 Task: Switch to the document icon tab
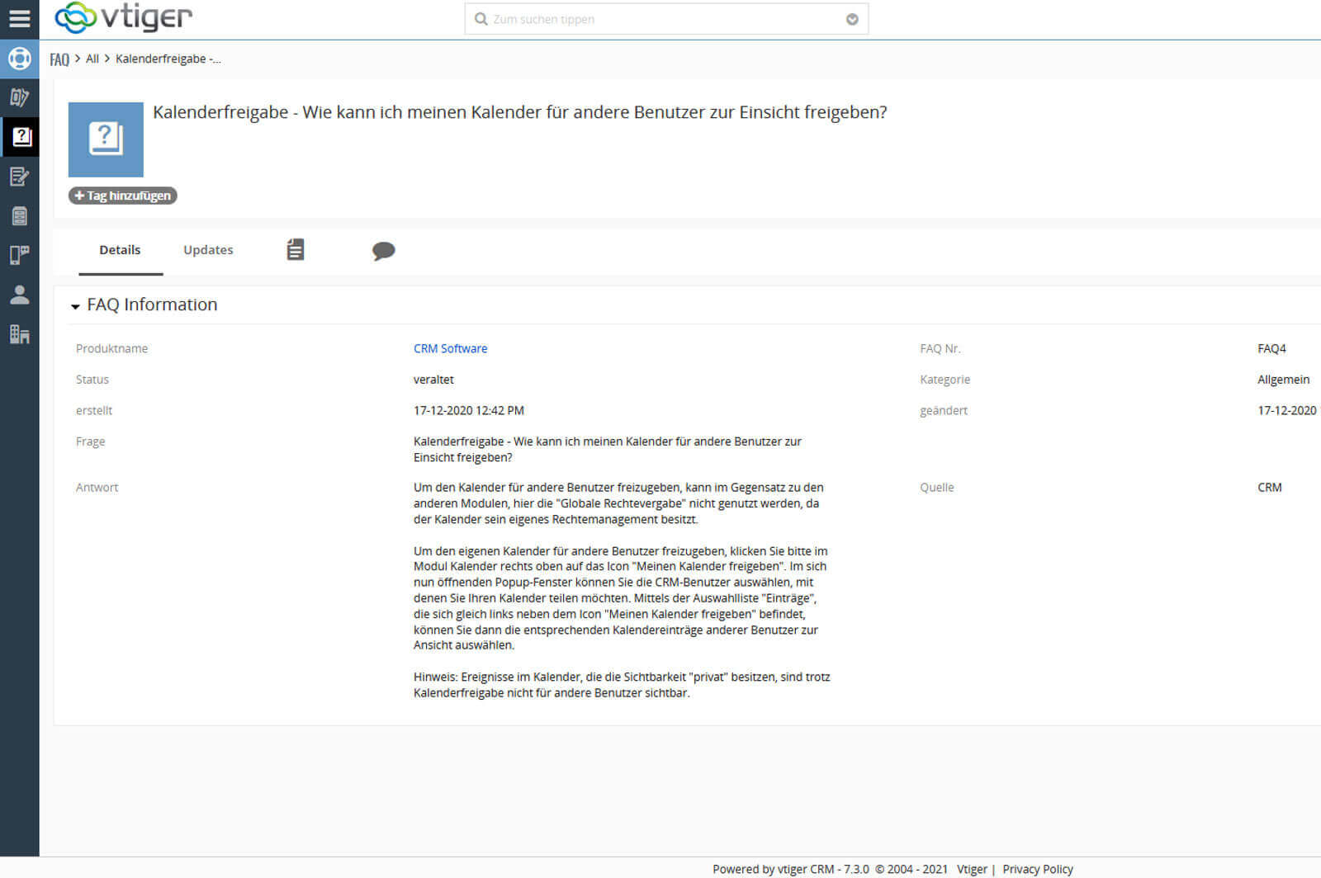click(295, 248)
